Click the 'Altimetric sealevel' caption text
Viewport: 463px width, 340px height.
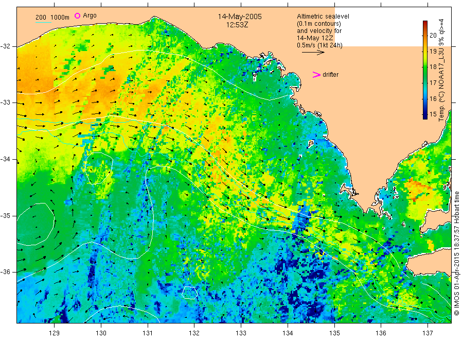coord(323,16)
